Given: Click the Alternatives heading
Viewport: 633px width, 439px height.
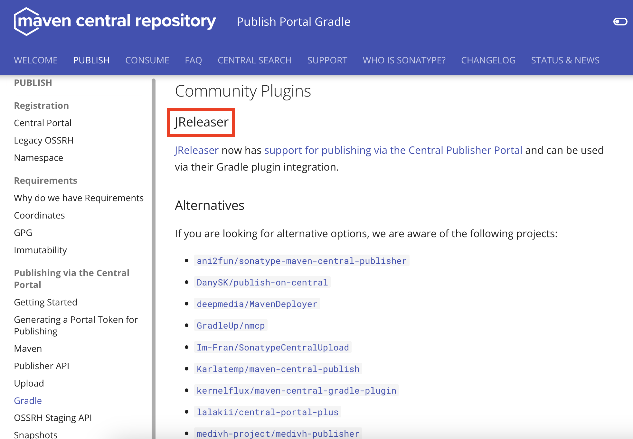Looking at the screenshot, I should [x=210, y=205].
